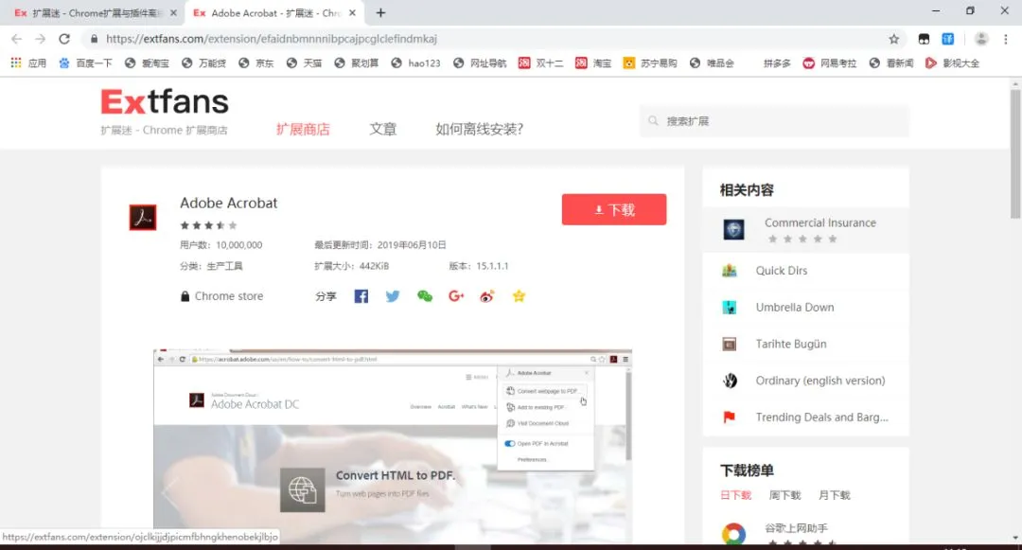
Task: Bookmark this page with the star icon
Action: 893,39
